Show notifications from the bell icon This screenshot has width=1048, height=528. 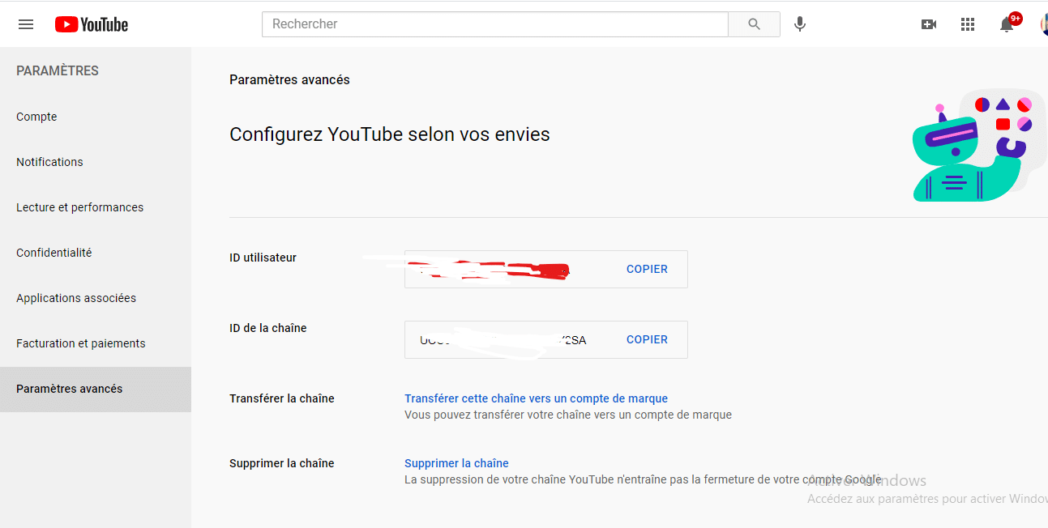1007,23
